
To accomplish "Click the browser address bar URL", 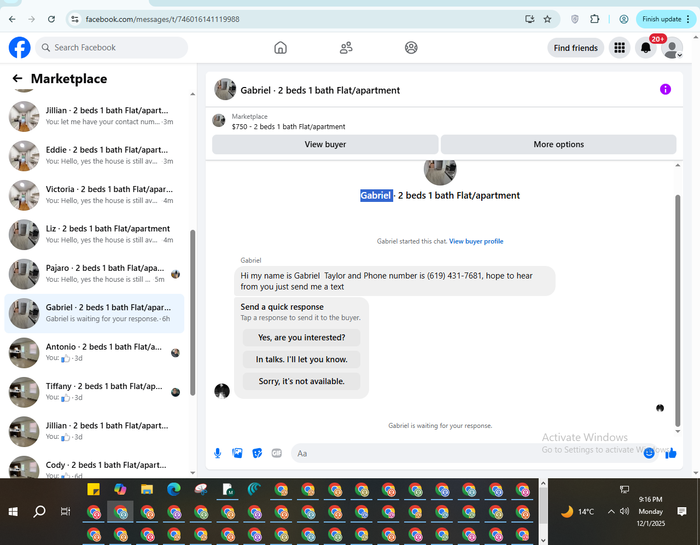I will point(162,19).
